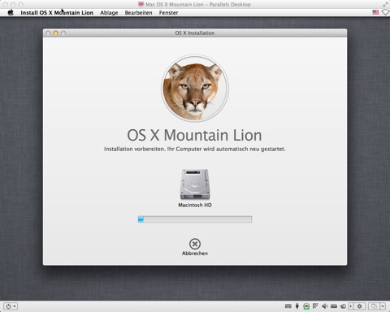Screen dimensions: 390x312
Task: Click the Coherence view mode button
Action: 374,306
